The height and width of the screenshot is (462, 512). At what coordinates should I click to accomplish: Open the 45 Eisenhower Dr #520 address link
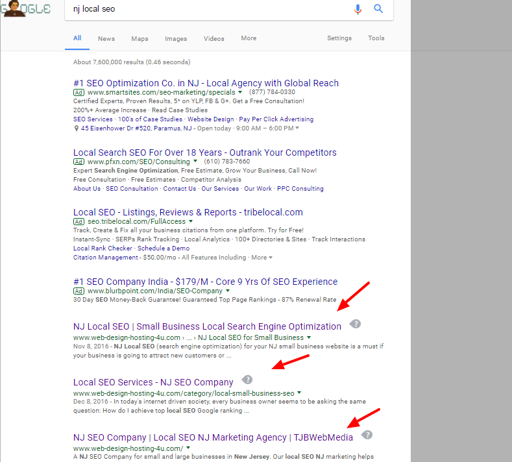pyautogui.click(x=136, y=128)
